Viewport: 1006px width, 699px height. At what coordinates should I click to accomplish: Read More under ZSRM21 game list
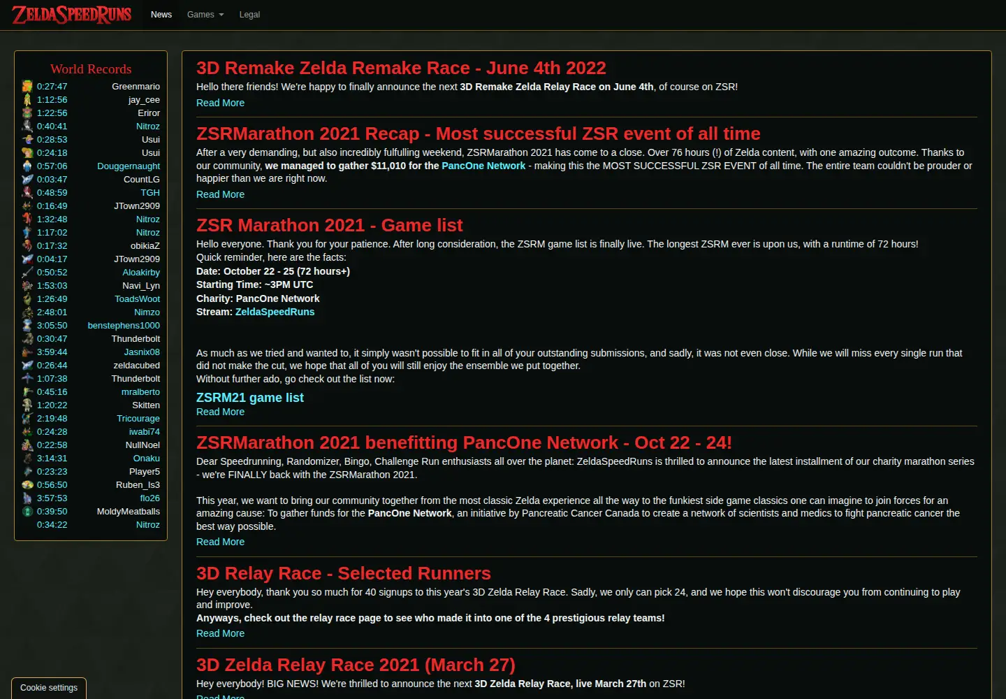(x=220, y=412)
